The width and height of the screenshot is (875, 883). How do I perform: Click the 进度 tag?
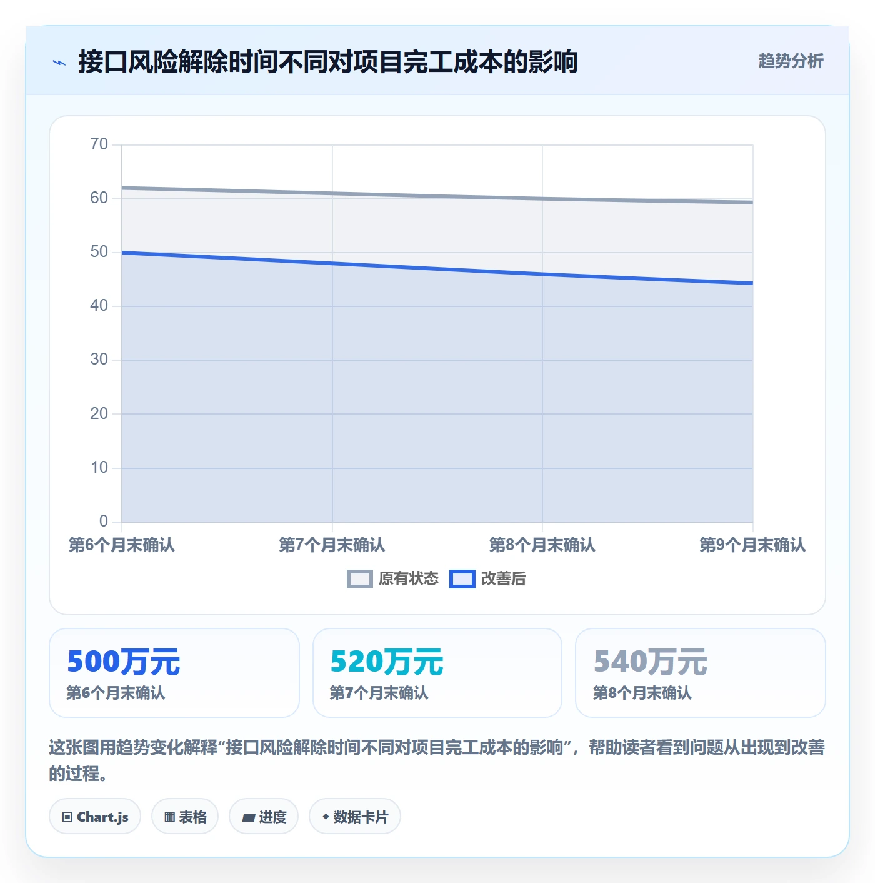pos(264,816)
